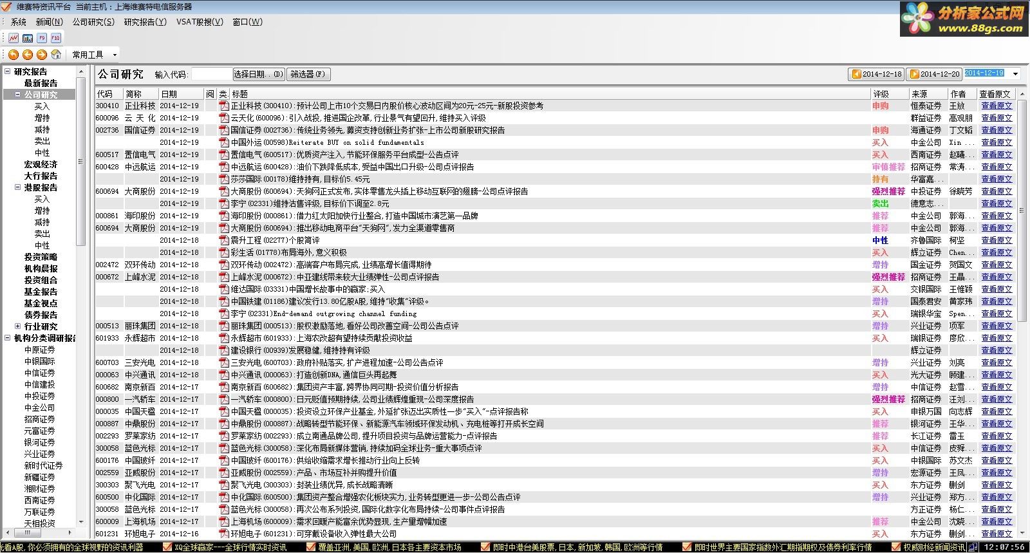Screen dimensions: 1030x553
Task: Select 大行报告 in the tree
Action: pyautogui.click(x=41, y=176)
